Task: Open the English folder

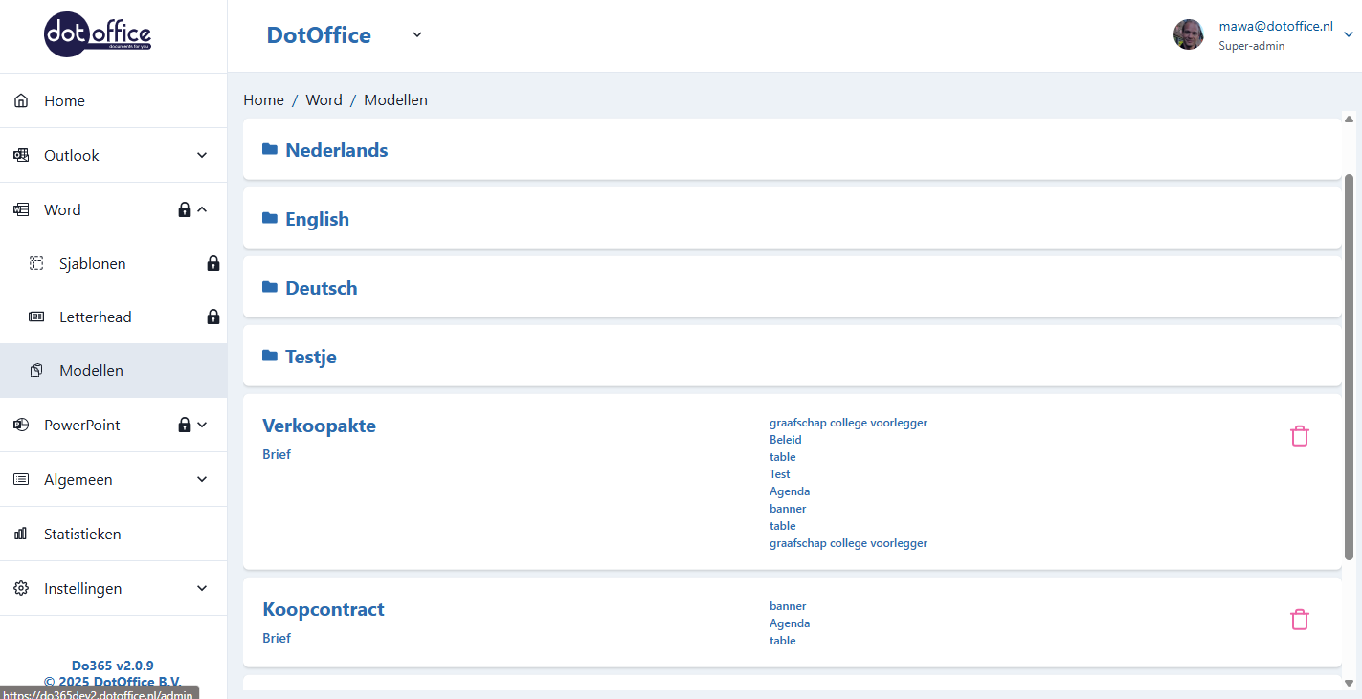Action: (x=317, y=219)
